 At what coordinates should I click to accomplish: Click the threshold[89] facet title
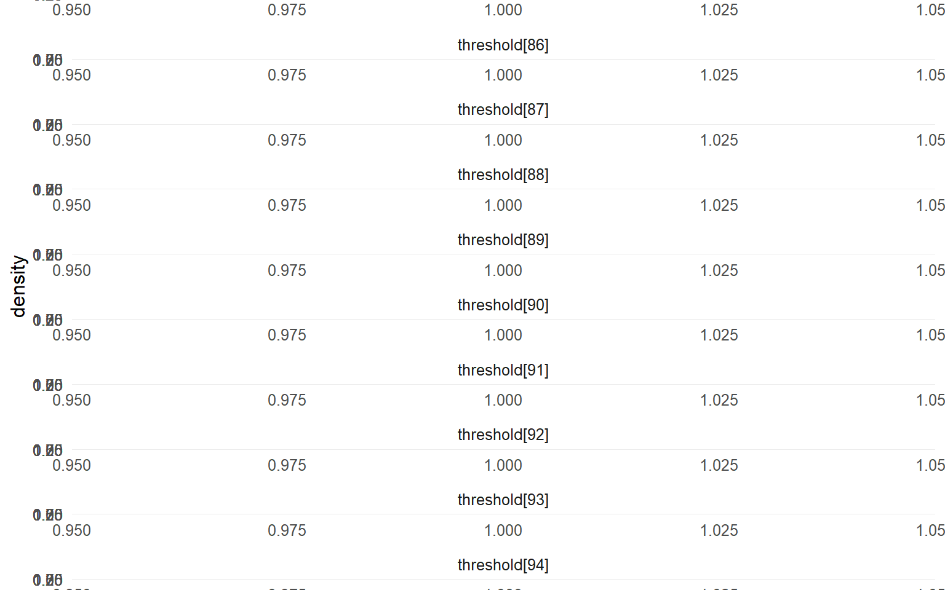[503, 240]
